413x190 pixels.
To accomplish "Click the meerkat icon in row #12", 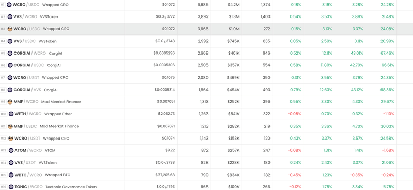I will click(x=11, y=138).
